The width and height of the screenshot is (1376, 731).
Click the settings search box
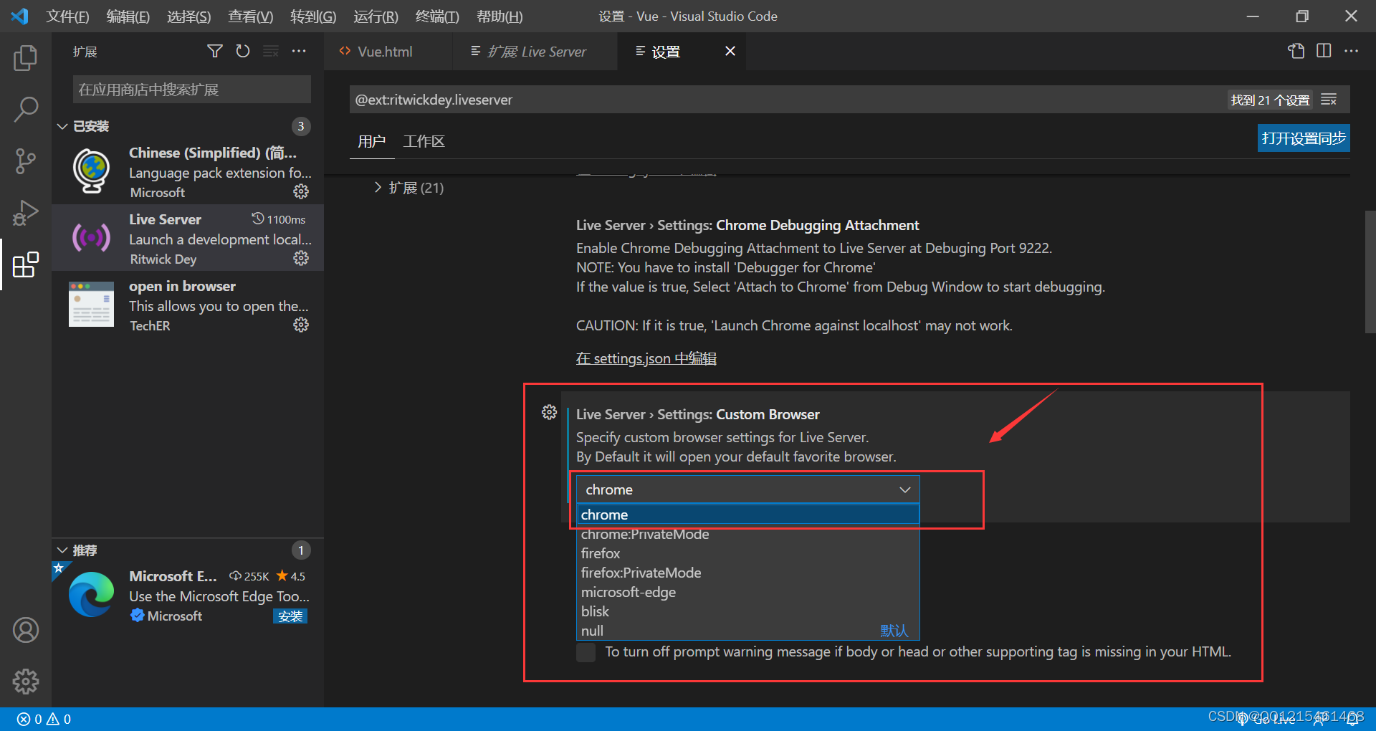click(788, 100)
